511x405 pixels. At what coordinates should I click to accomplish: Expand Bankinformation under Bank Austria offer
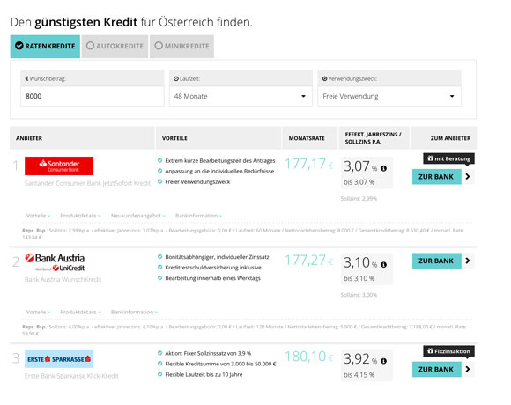[134, 312]
